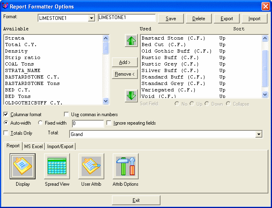
Task: Select OLDGOTHICBUFF C.Y. in Available list
Action: click(x=53, y=102)
